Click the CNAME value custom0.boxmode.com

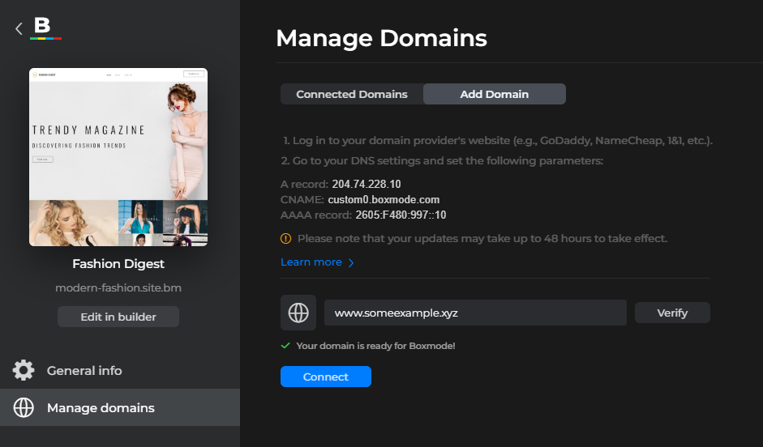(x=384, y=199)
